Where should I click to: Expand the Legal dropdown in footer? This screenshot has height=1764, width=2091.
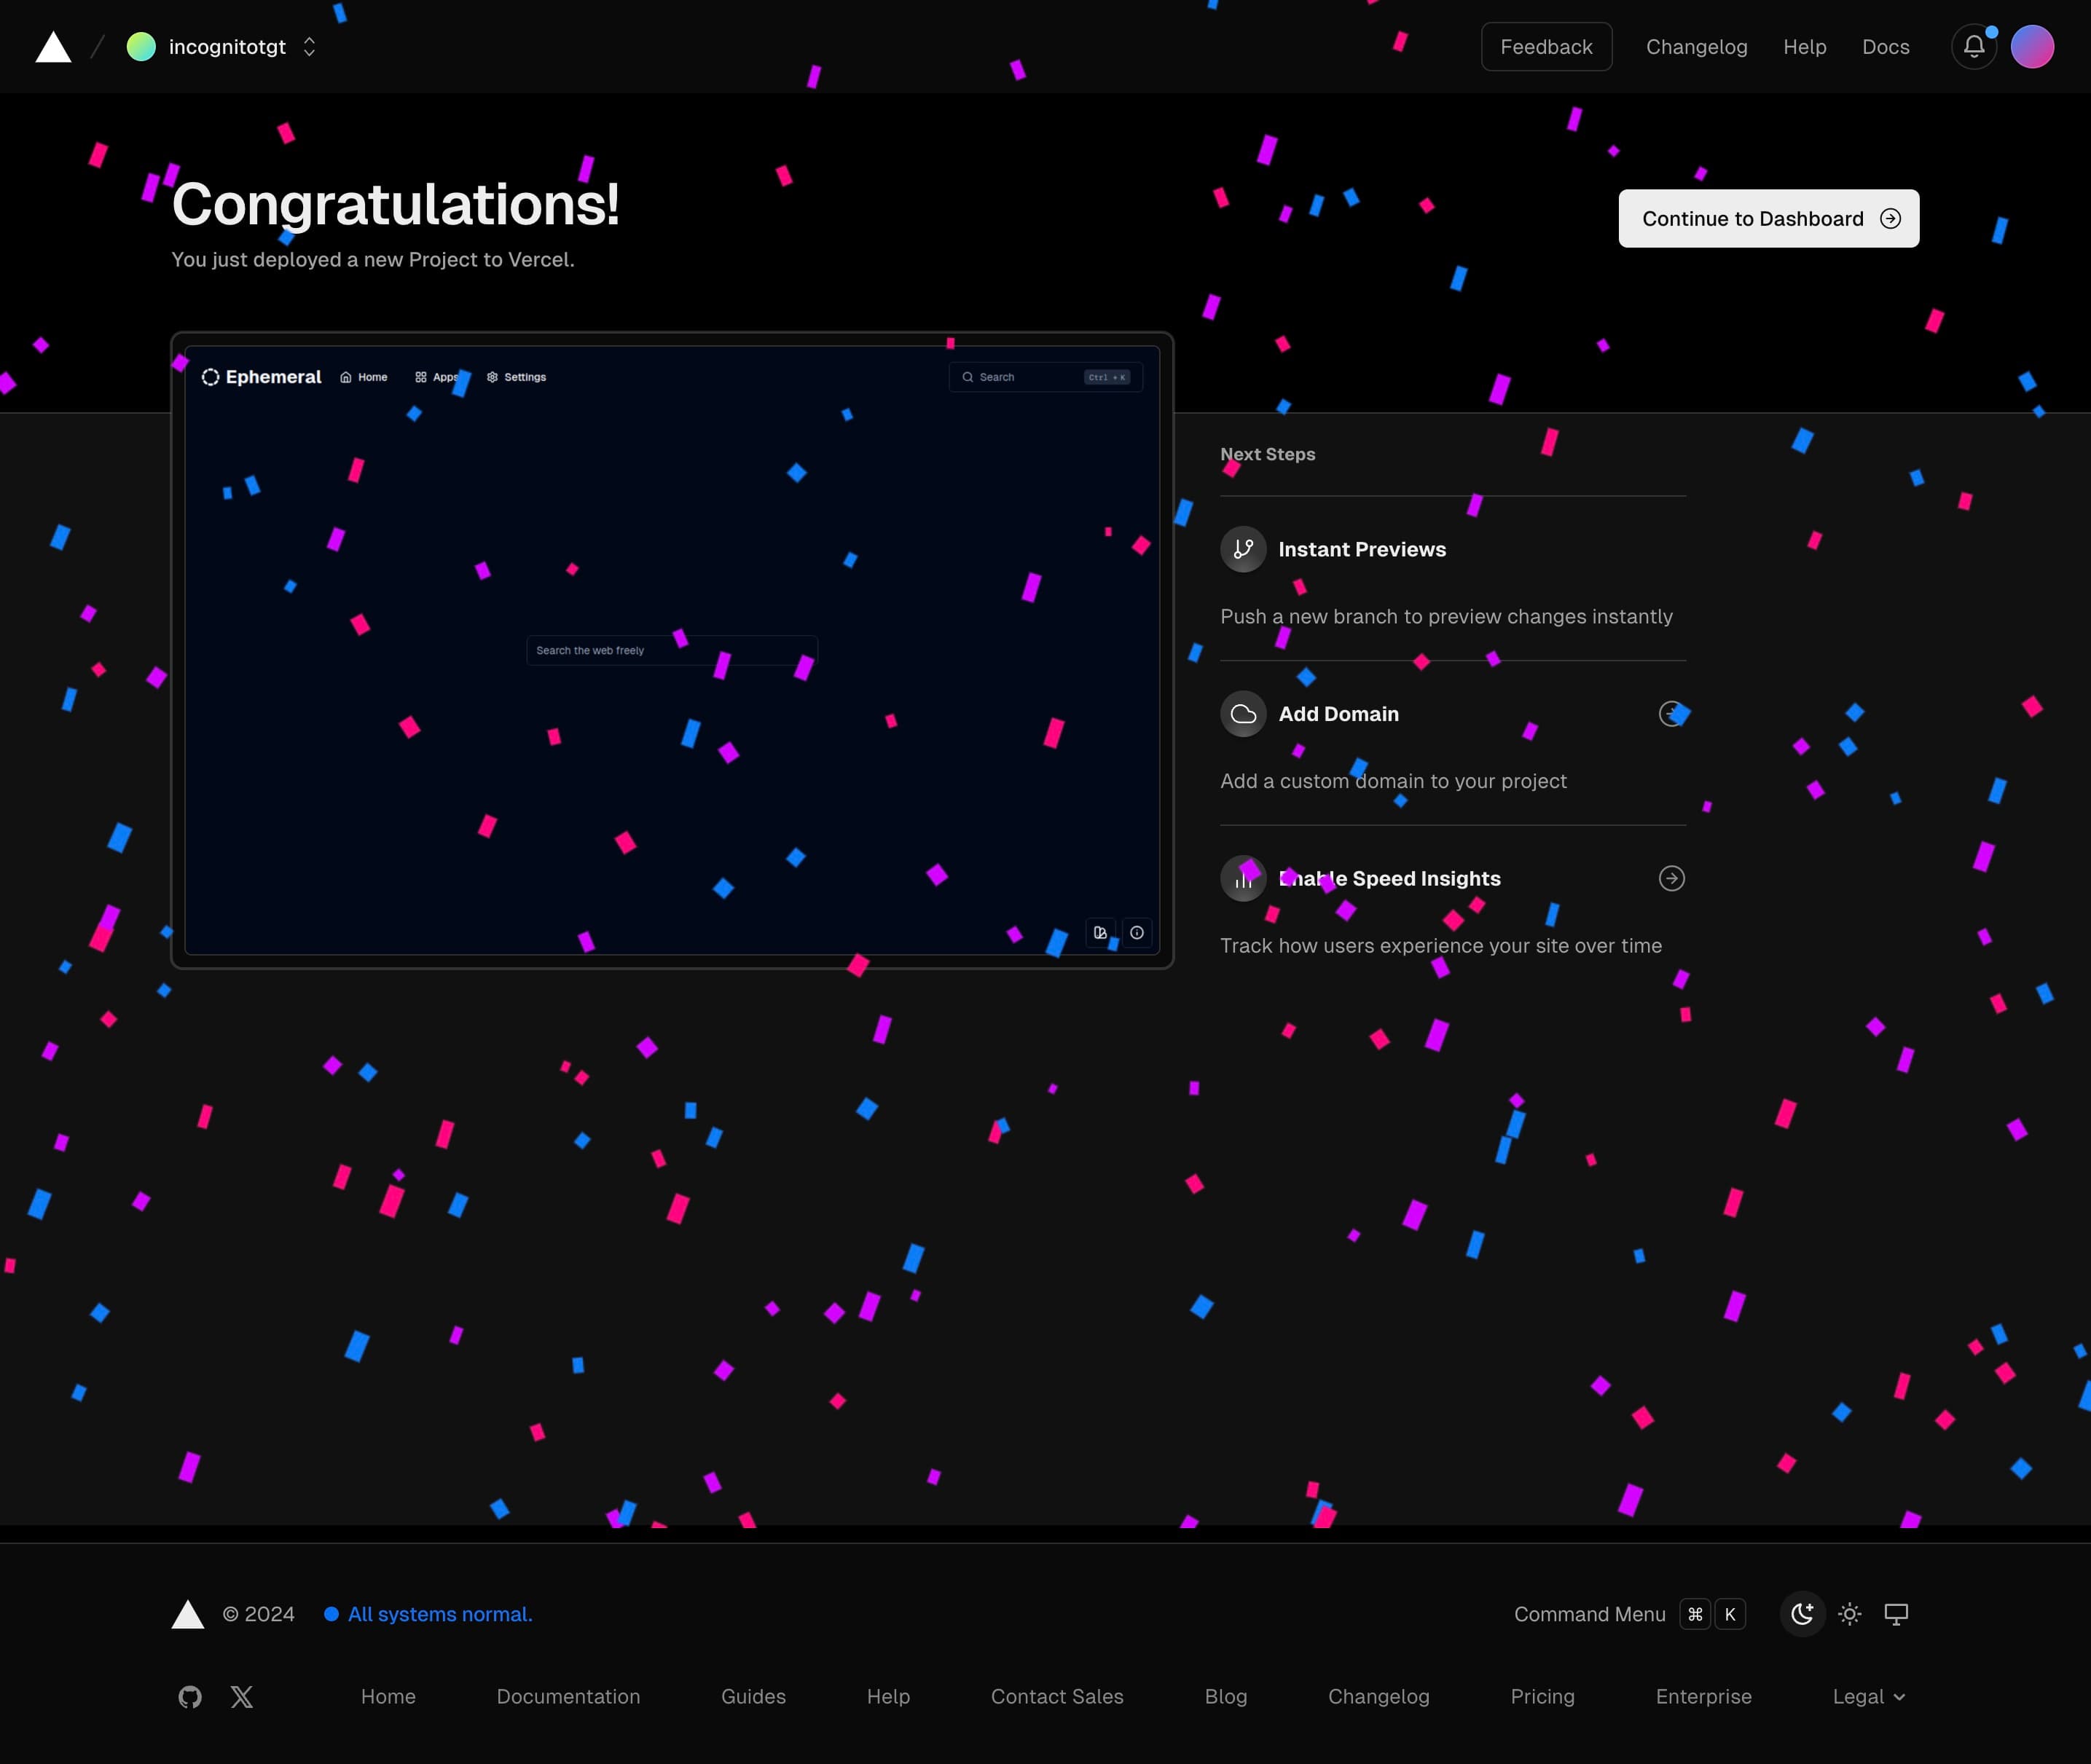click(x=1868, y=1697)
